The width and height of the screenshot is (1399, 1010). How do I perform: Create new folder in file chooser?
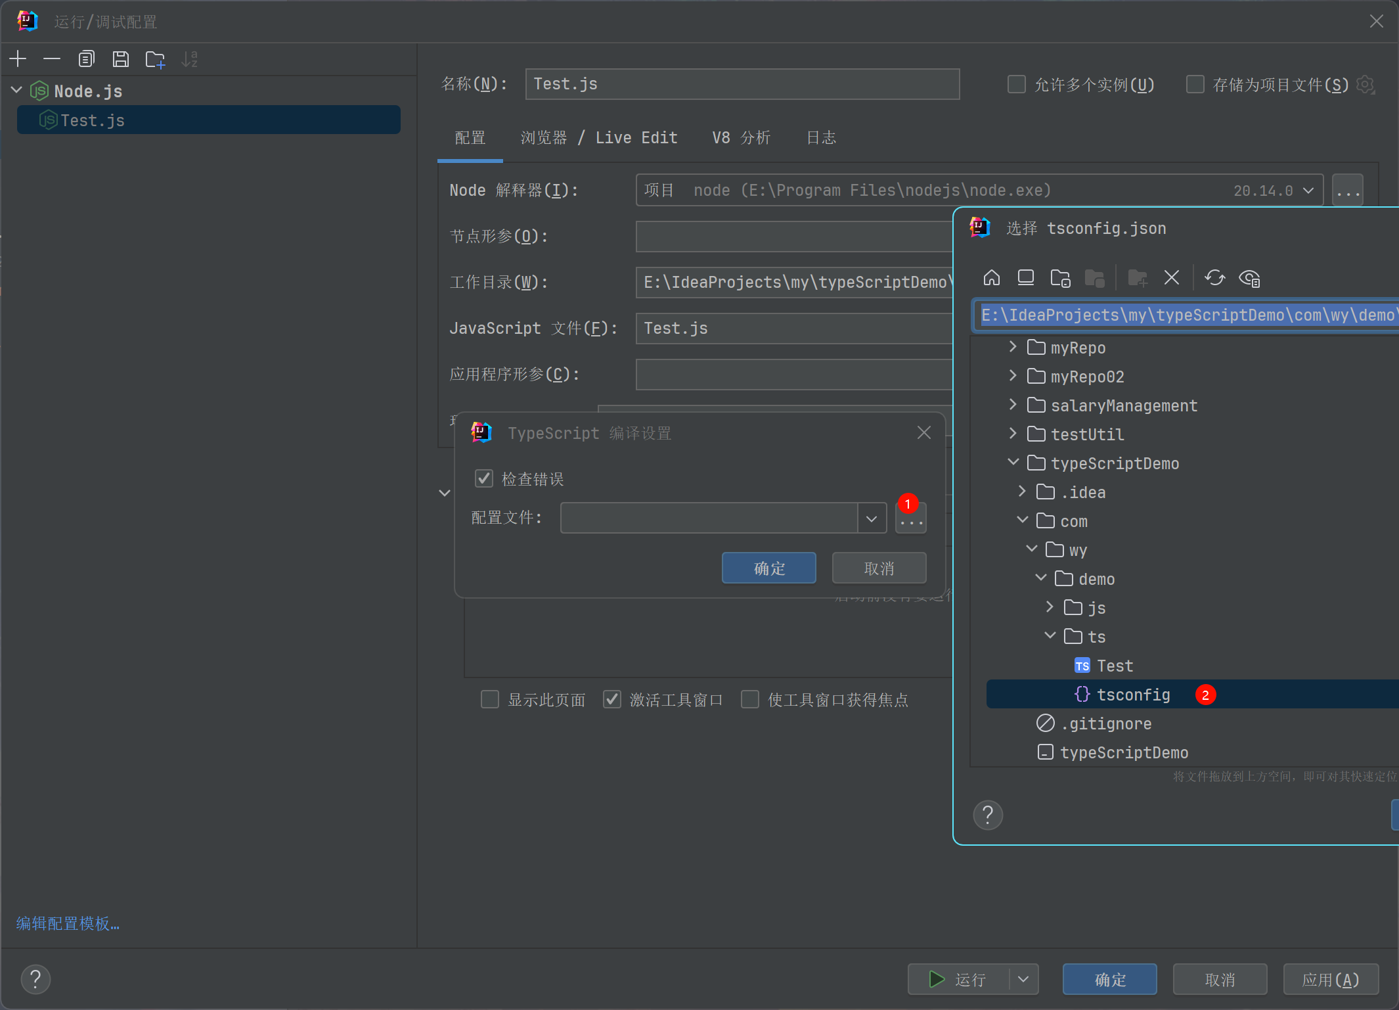point(1138,278)
